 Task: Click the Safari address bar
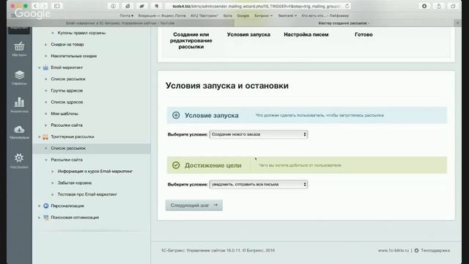pyautogui.click(x=256, y=6)
